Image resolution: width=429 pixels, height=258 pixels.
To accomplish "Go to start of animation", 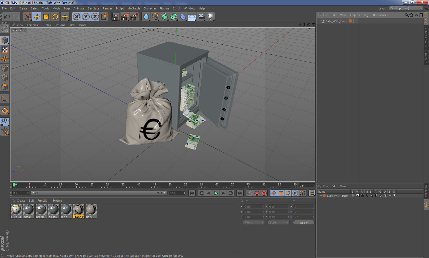I will (x=192, y=193).
